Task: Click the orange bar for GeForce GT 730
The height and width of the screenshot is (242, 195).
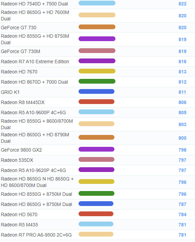Action: click(x=97, y=27)
